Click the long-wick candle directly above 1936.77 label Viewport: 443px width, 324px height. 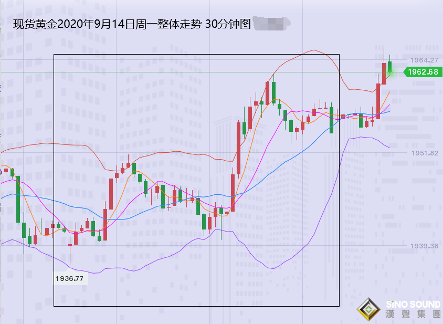pyautogui.click(x=70, y=251)
